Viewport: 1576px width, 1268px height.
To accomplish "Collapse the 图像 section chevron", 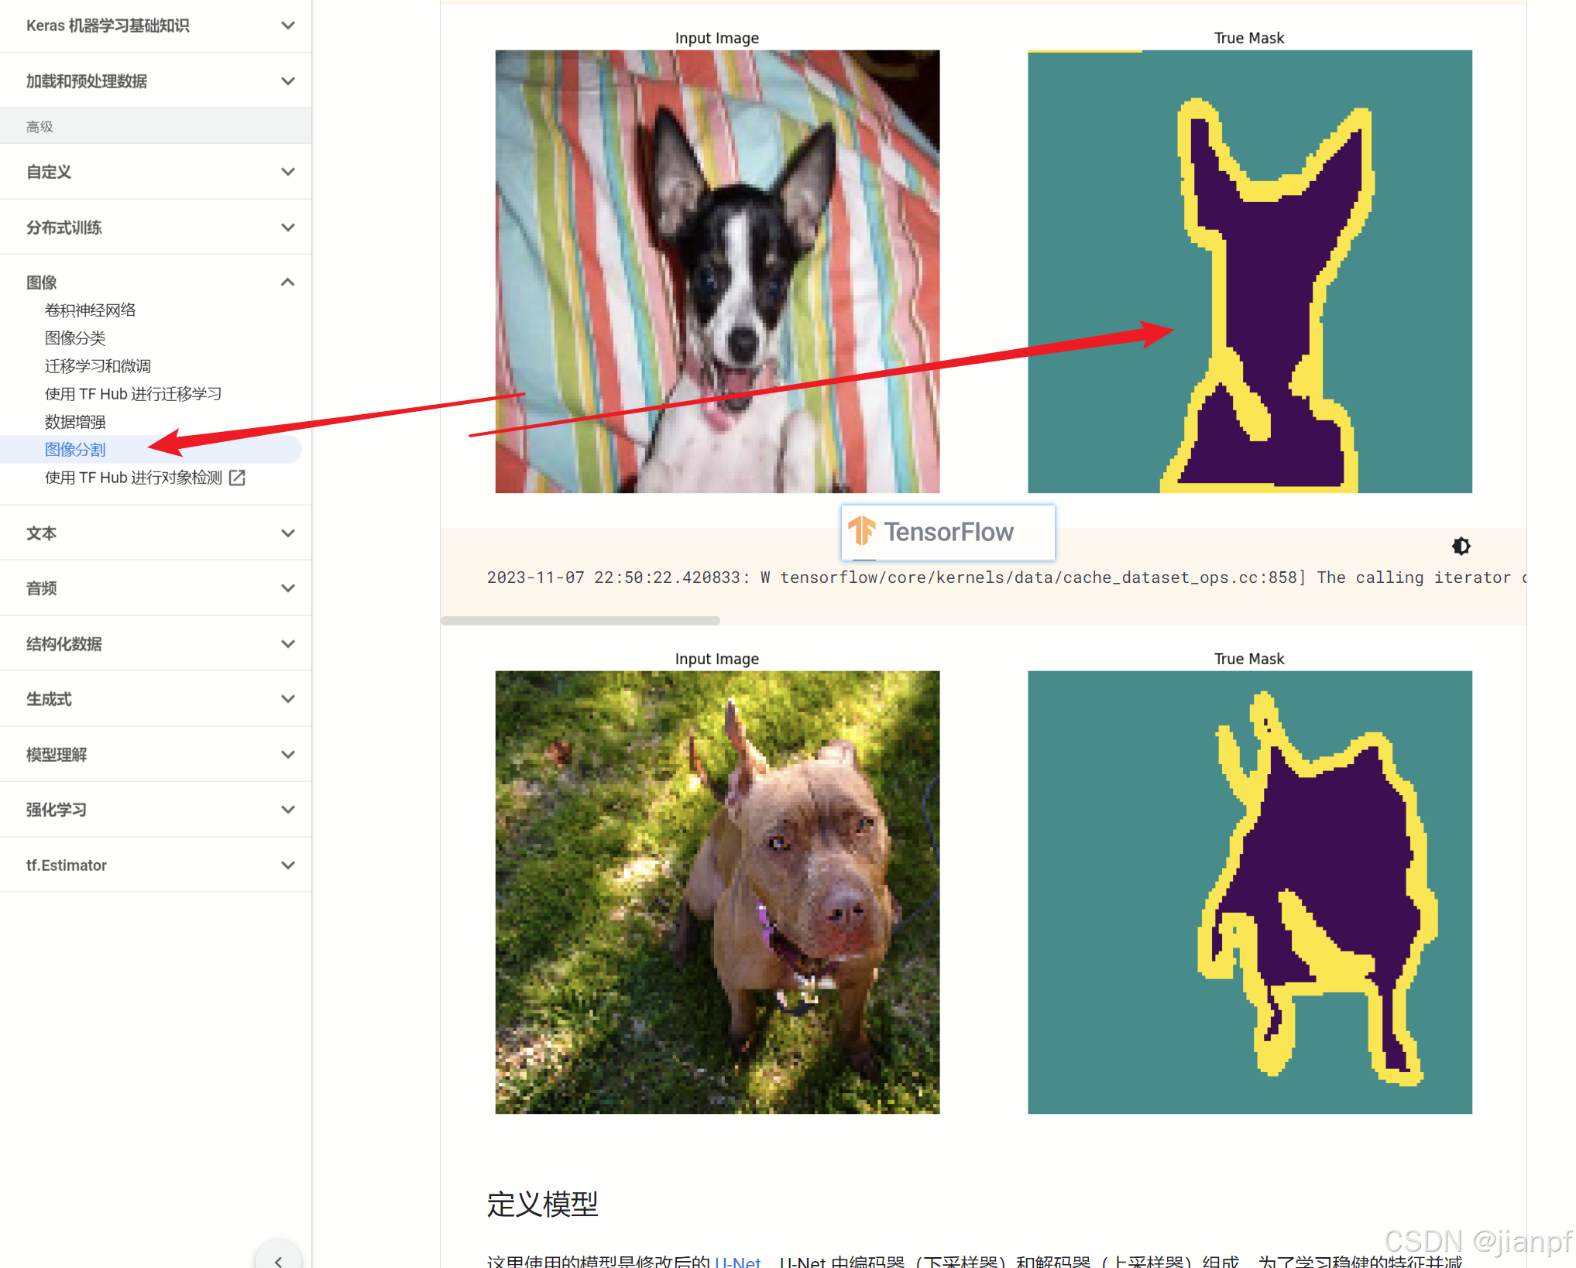I will 287,283.
